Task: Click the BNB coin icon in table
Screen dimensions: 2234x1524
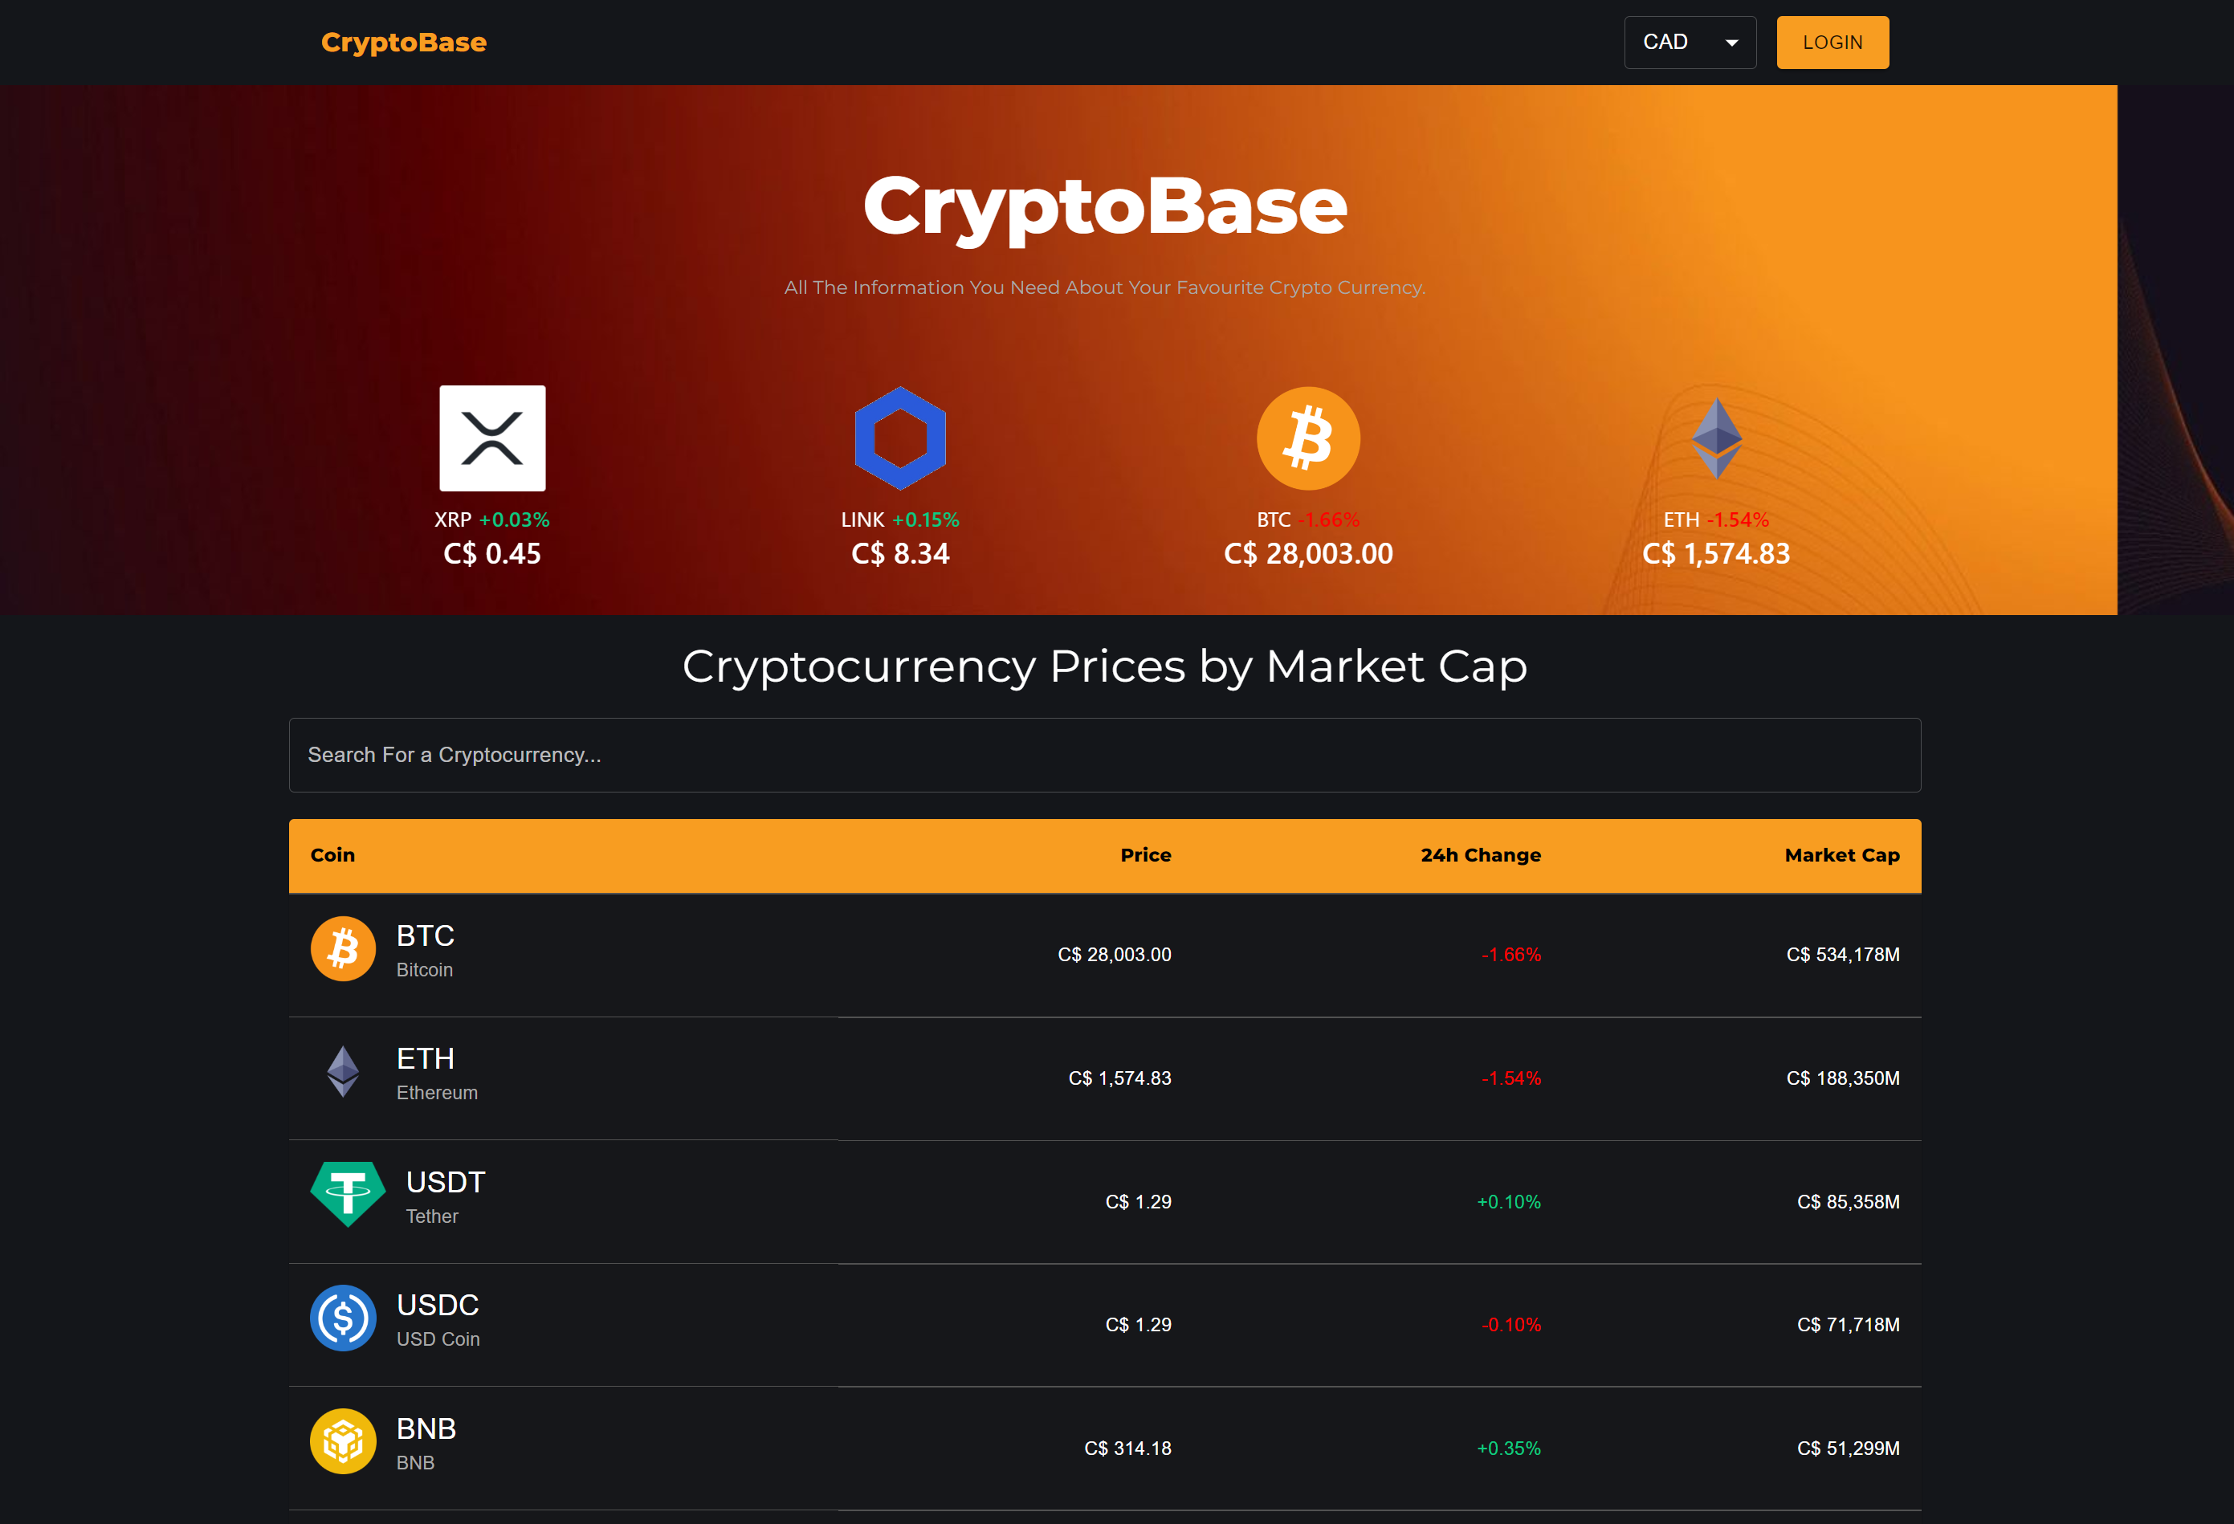Action: click(343, 1440)
